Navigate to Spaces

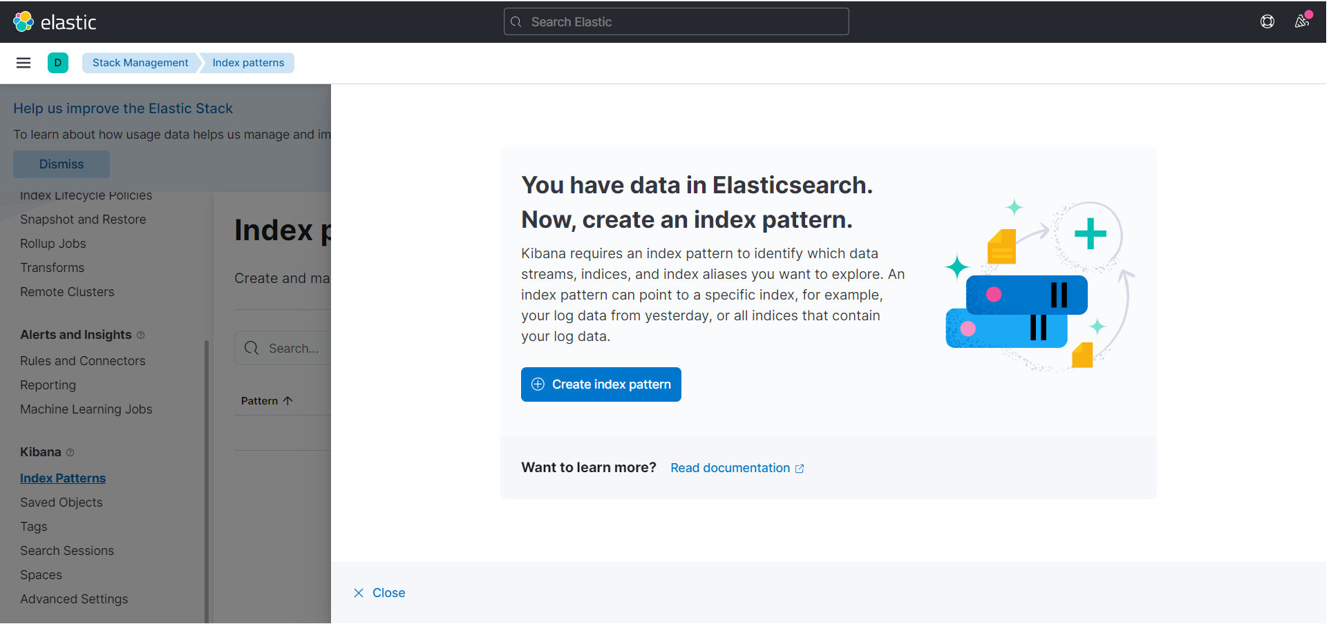41,575
